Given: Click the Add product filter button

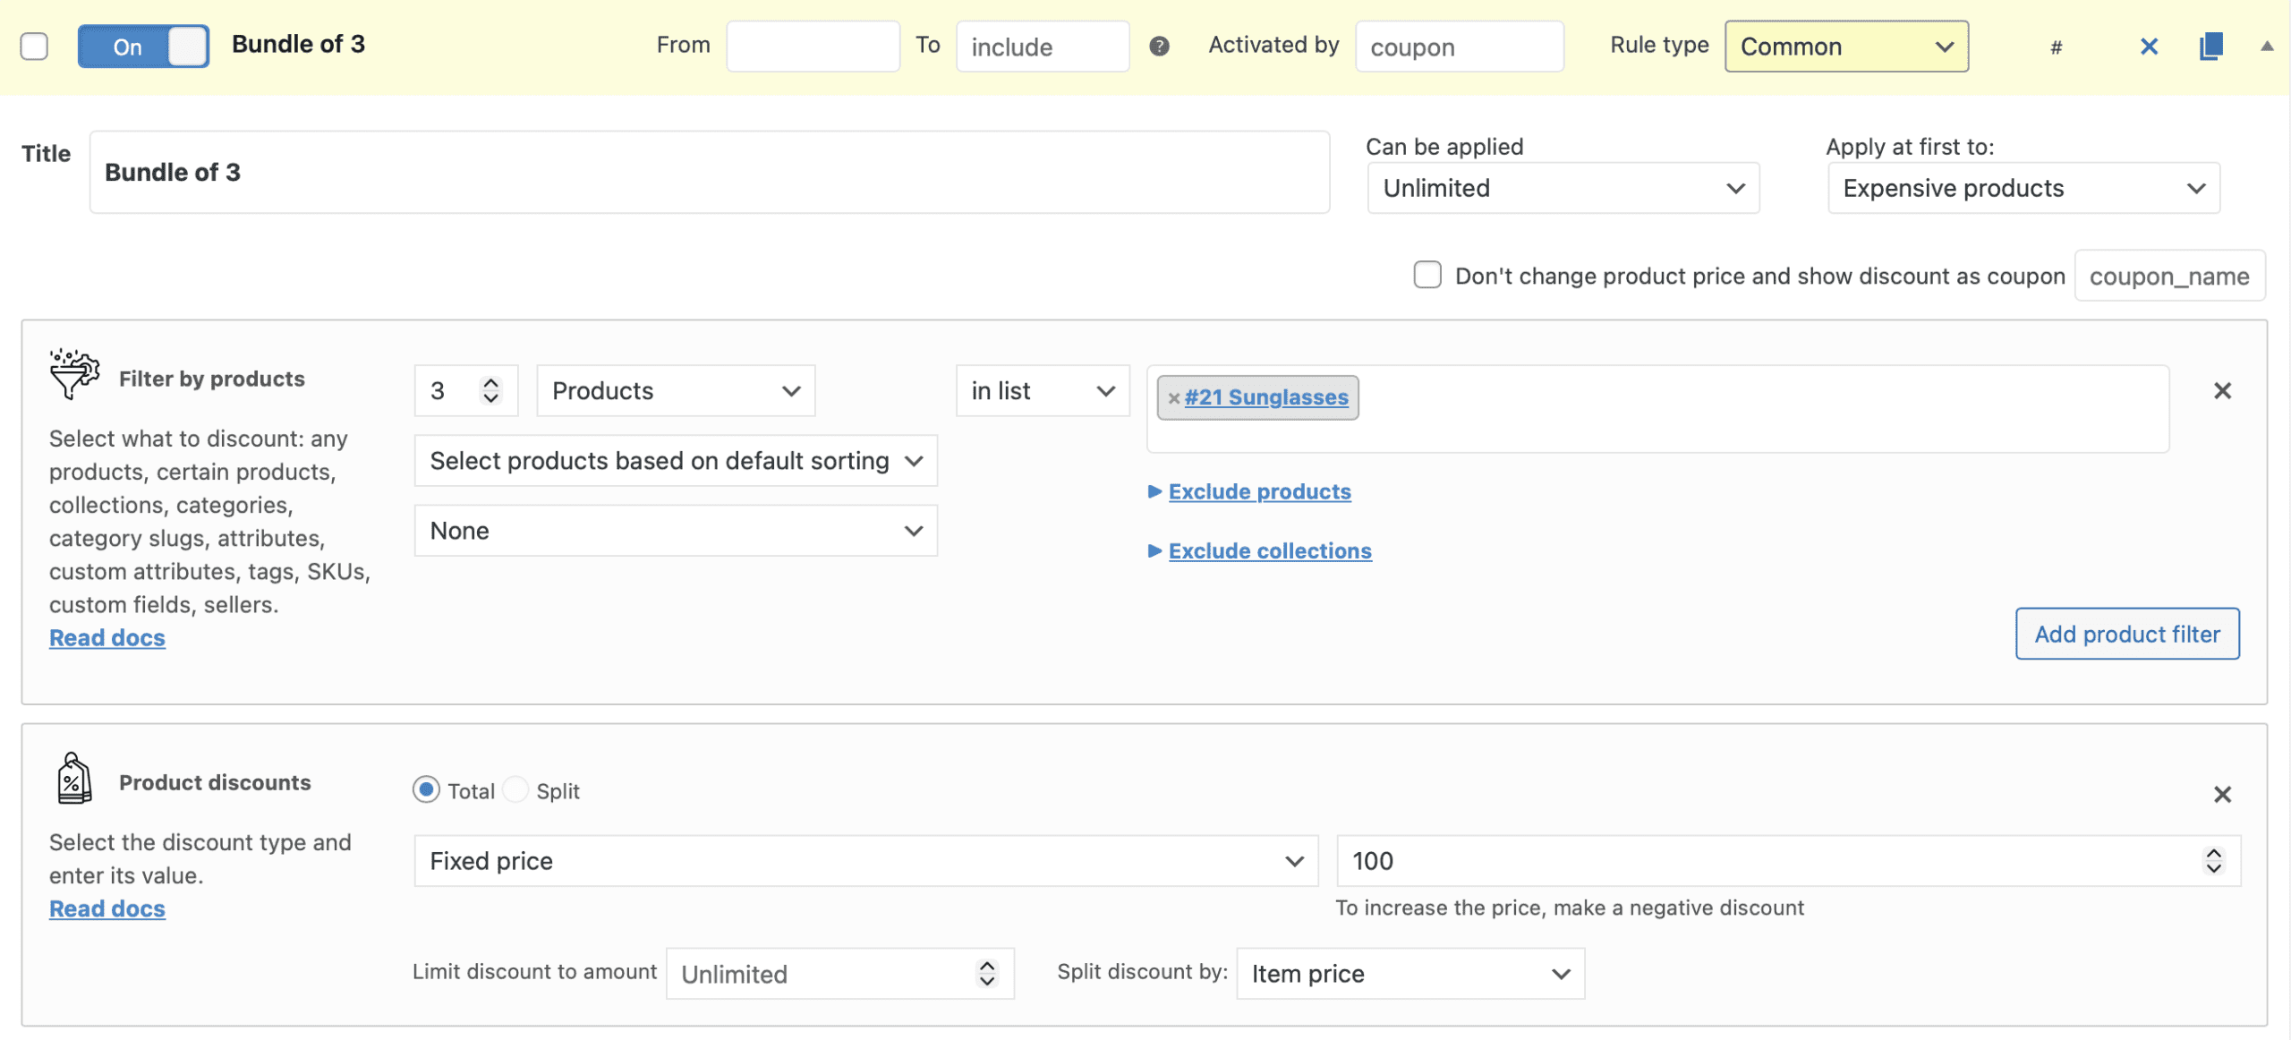Looking at the screenshot, I should [x=2126, y=634].
